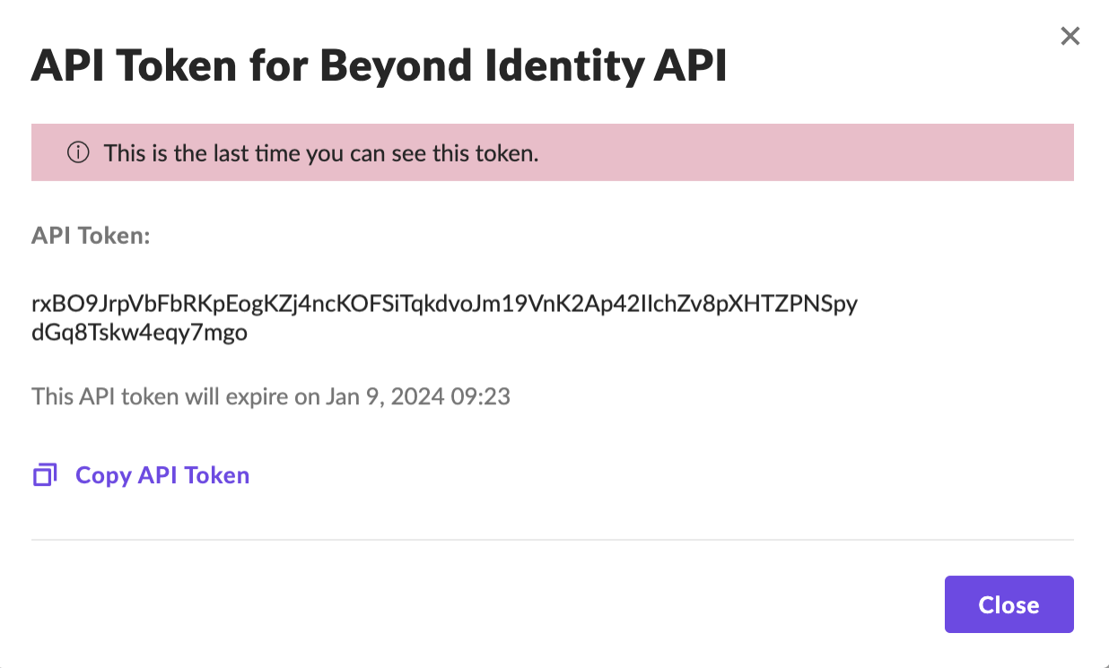This screenshot has width=1109, height=668.
Task: Click the Copy API Token link
Action: (162, 475)
